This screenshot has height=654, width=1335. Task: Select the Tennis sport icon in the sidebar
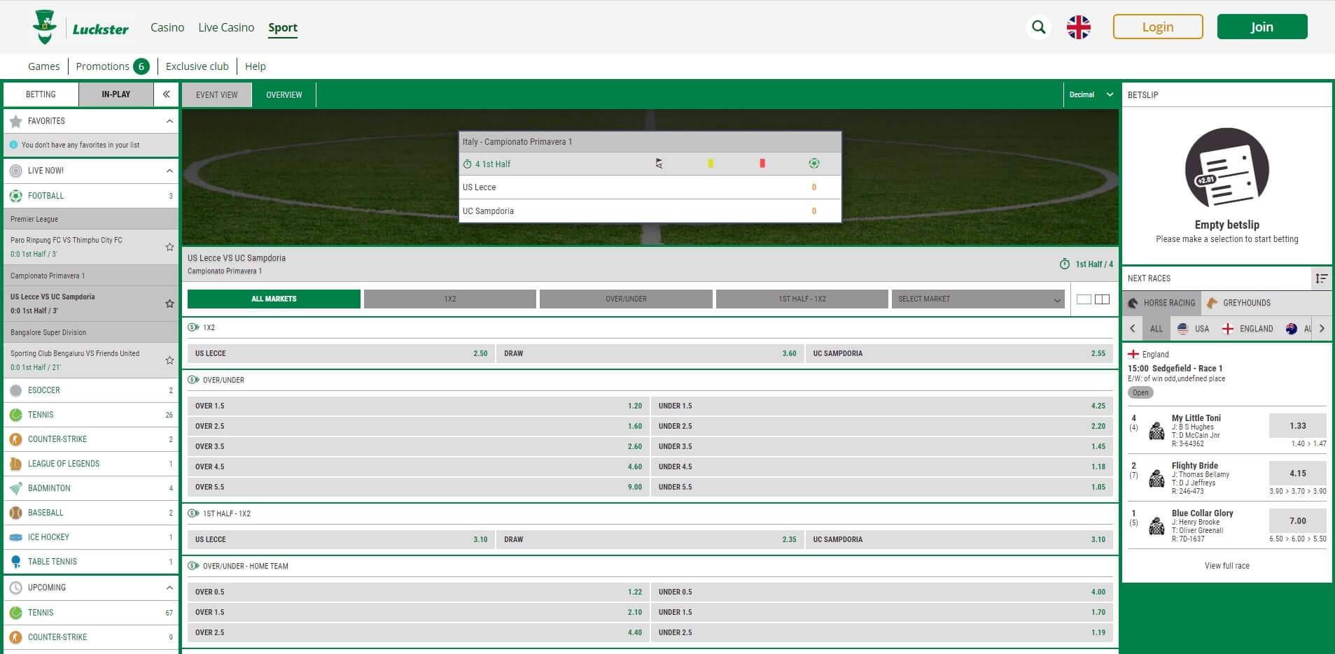(x=16, y=414)
